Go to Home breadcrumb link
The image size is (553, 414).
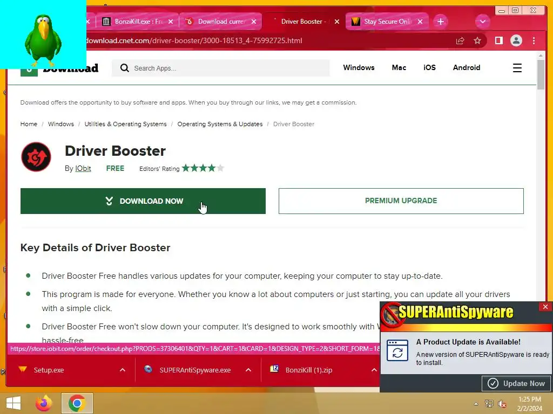pos(29,124)
